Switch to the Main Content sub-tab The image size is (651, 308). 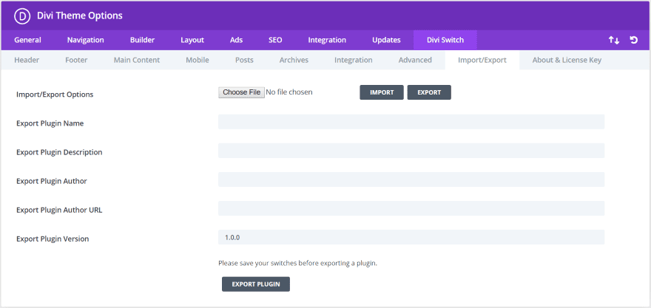137,60
